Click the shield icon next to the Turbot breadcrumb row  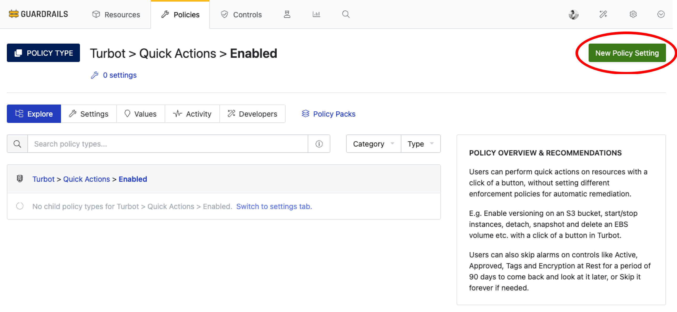[19, 179]
